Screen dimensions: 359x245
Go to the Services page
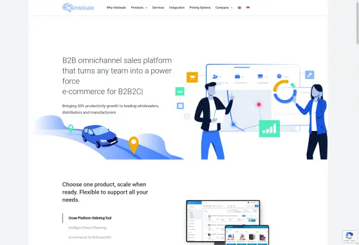pos(158,8)
